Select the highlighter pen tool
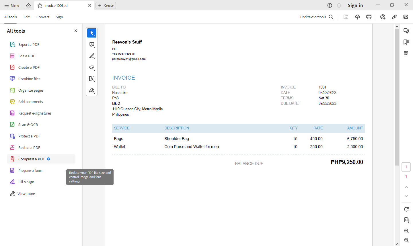413x246 pixels. pos(92,56)
